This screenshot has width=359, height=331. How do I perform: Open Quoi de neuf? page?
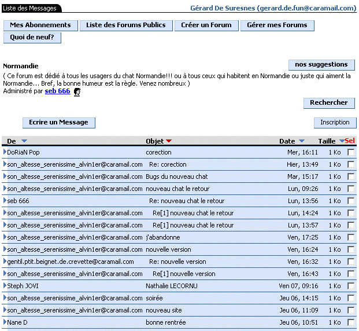tap(32, 38)
